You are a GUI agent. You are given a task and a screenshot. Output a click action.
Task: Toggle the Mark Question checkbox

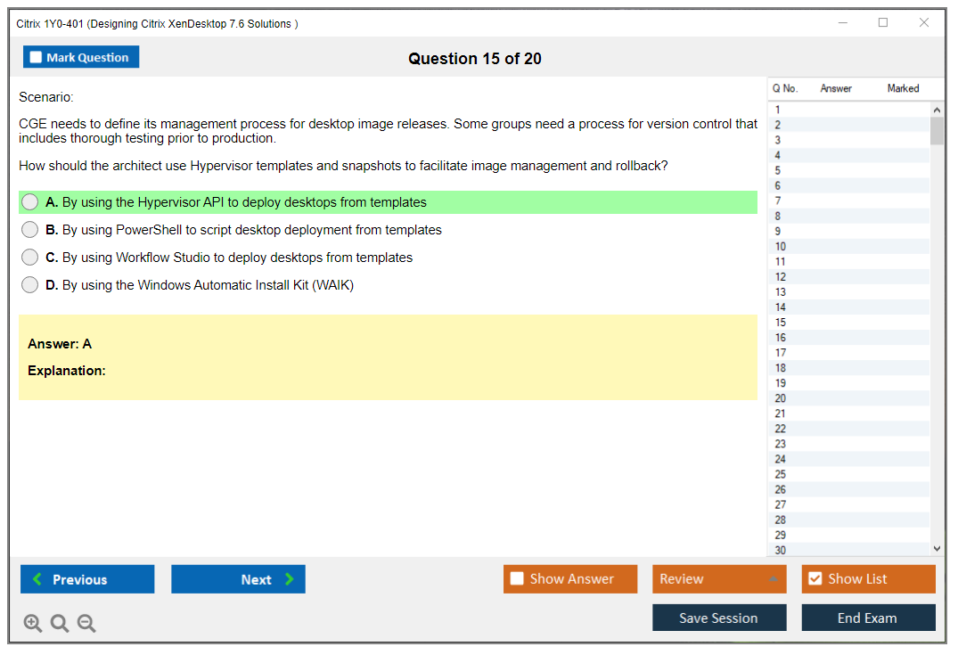pos(37,58)
